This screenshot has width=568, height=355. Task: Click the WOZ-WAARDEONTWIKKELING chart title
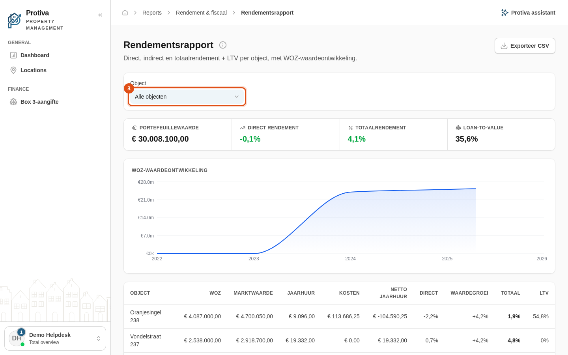tap(170, 170)
